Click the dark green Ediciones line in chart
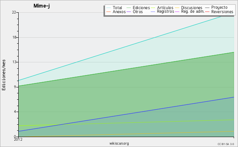Screen dimensions: 238x147 (x=126, y=69)
